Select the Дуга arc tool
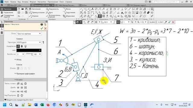The image size is (193, 108). (x=49, y=13)
